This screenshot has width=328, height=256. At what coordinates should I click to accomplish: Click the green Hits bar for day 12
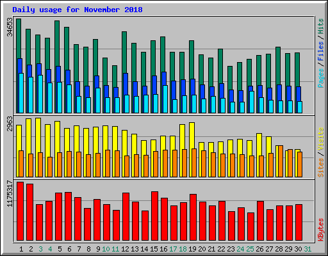pos(124,52)
